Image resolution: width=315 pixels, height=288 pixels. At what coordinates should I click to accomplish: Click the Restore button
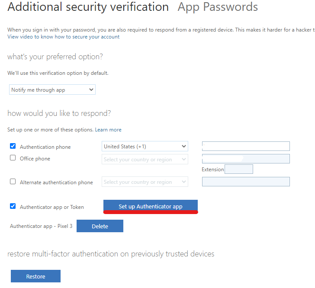point(35,276)
